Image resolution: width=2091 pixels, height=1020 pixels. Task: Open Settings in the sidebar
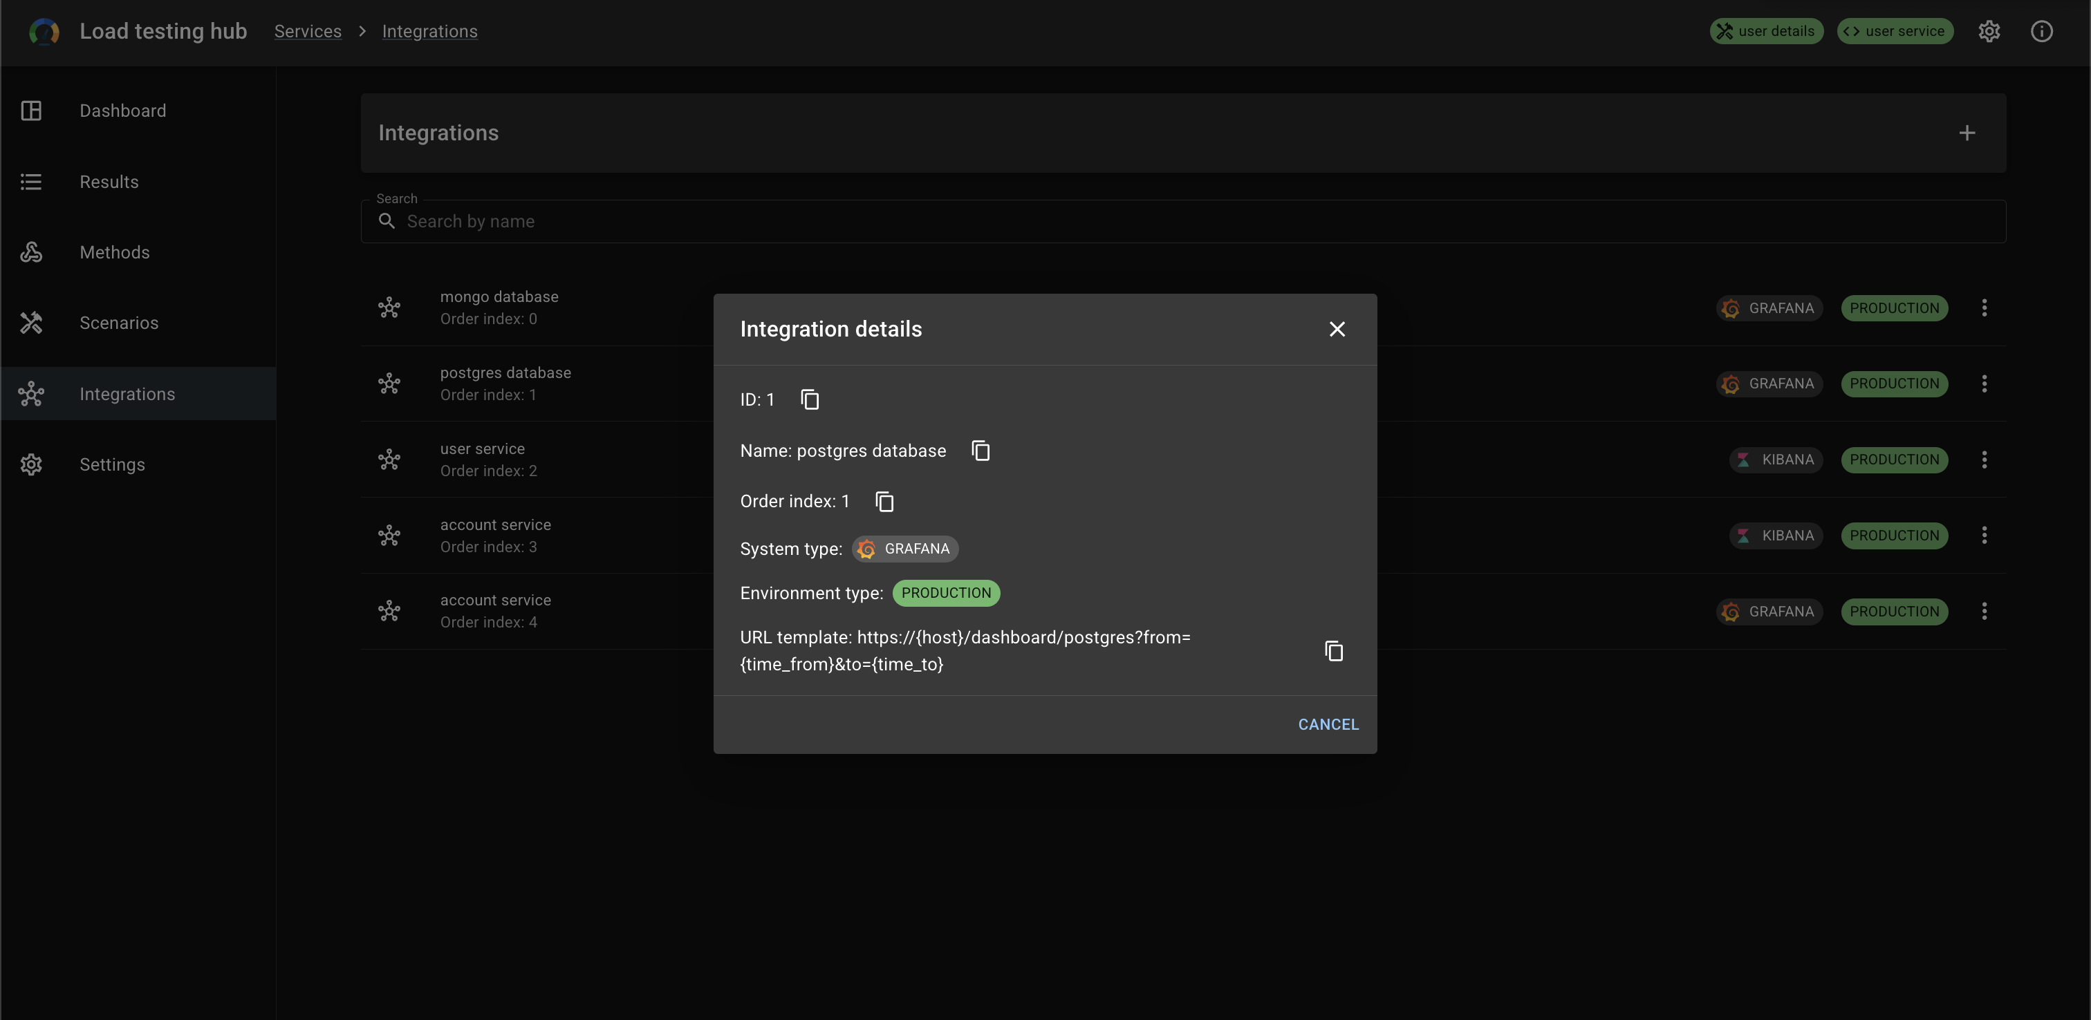(138, 464)
